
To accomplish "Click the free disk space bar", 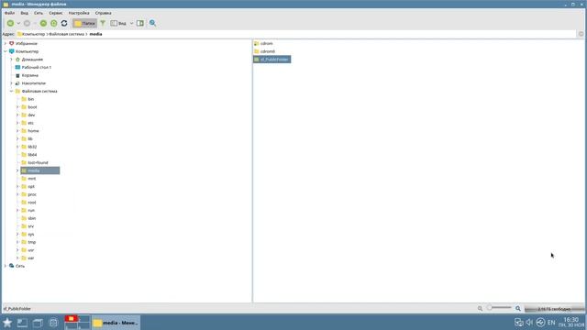I will (x=554, y=309).
